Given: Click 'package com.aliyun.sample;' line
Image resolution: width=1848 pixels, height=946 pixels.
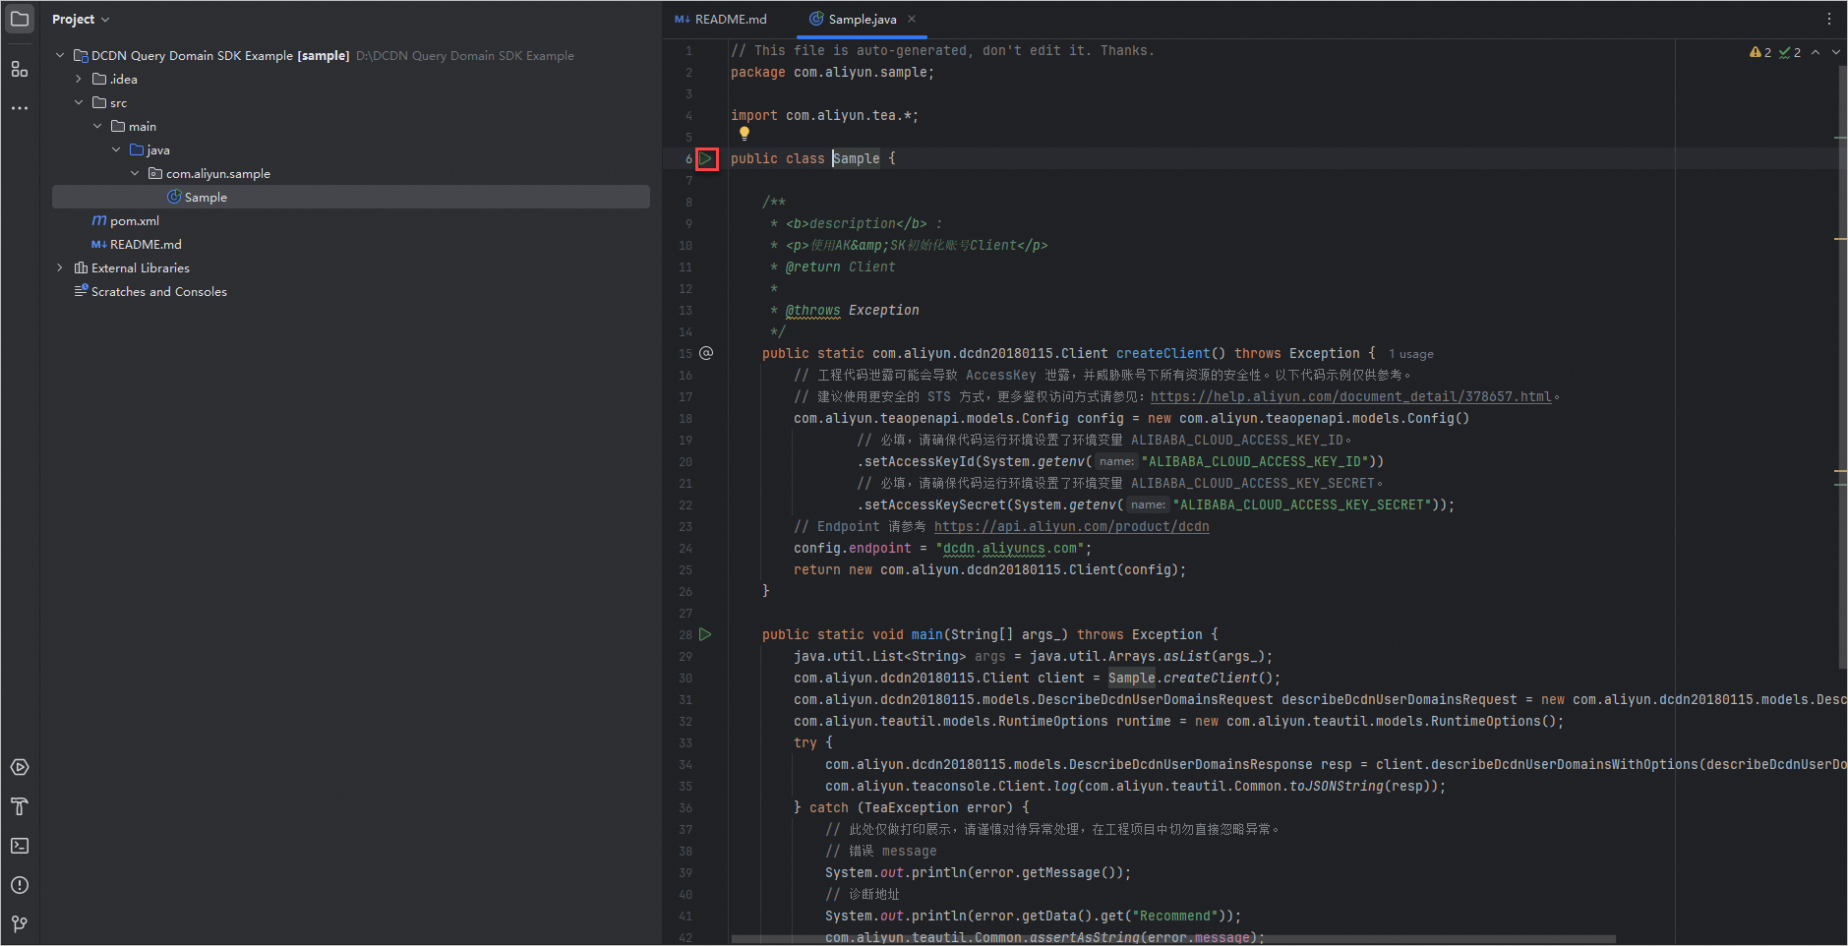Looking at the screenshot, I should coord(832,72).
